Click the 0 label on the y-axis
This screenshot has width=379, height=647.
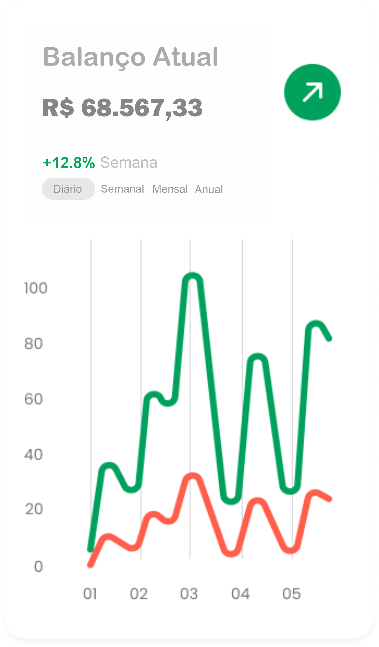coord(38,567)
